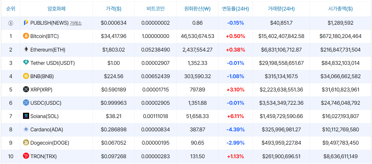The width and height of the screenshot is (372, 164).
Task: Open the TRON(TRX) coin page
Action: pos(43,156)
